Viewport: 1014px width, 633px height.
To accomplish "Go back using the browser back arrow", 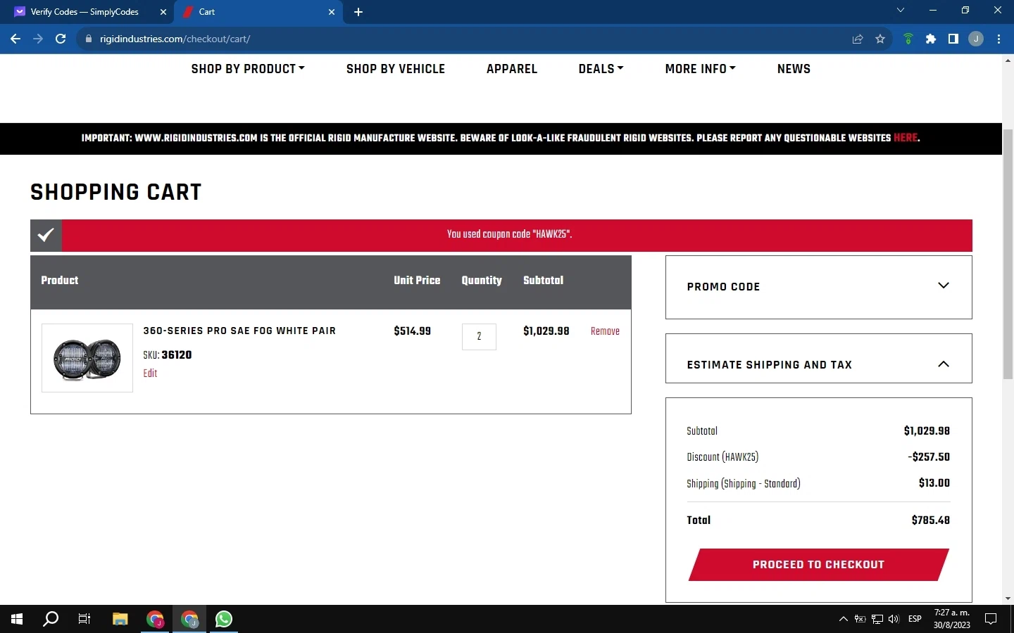I will tap(15, 39).
